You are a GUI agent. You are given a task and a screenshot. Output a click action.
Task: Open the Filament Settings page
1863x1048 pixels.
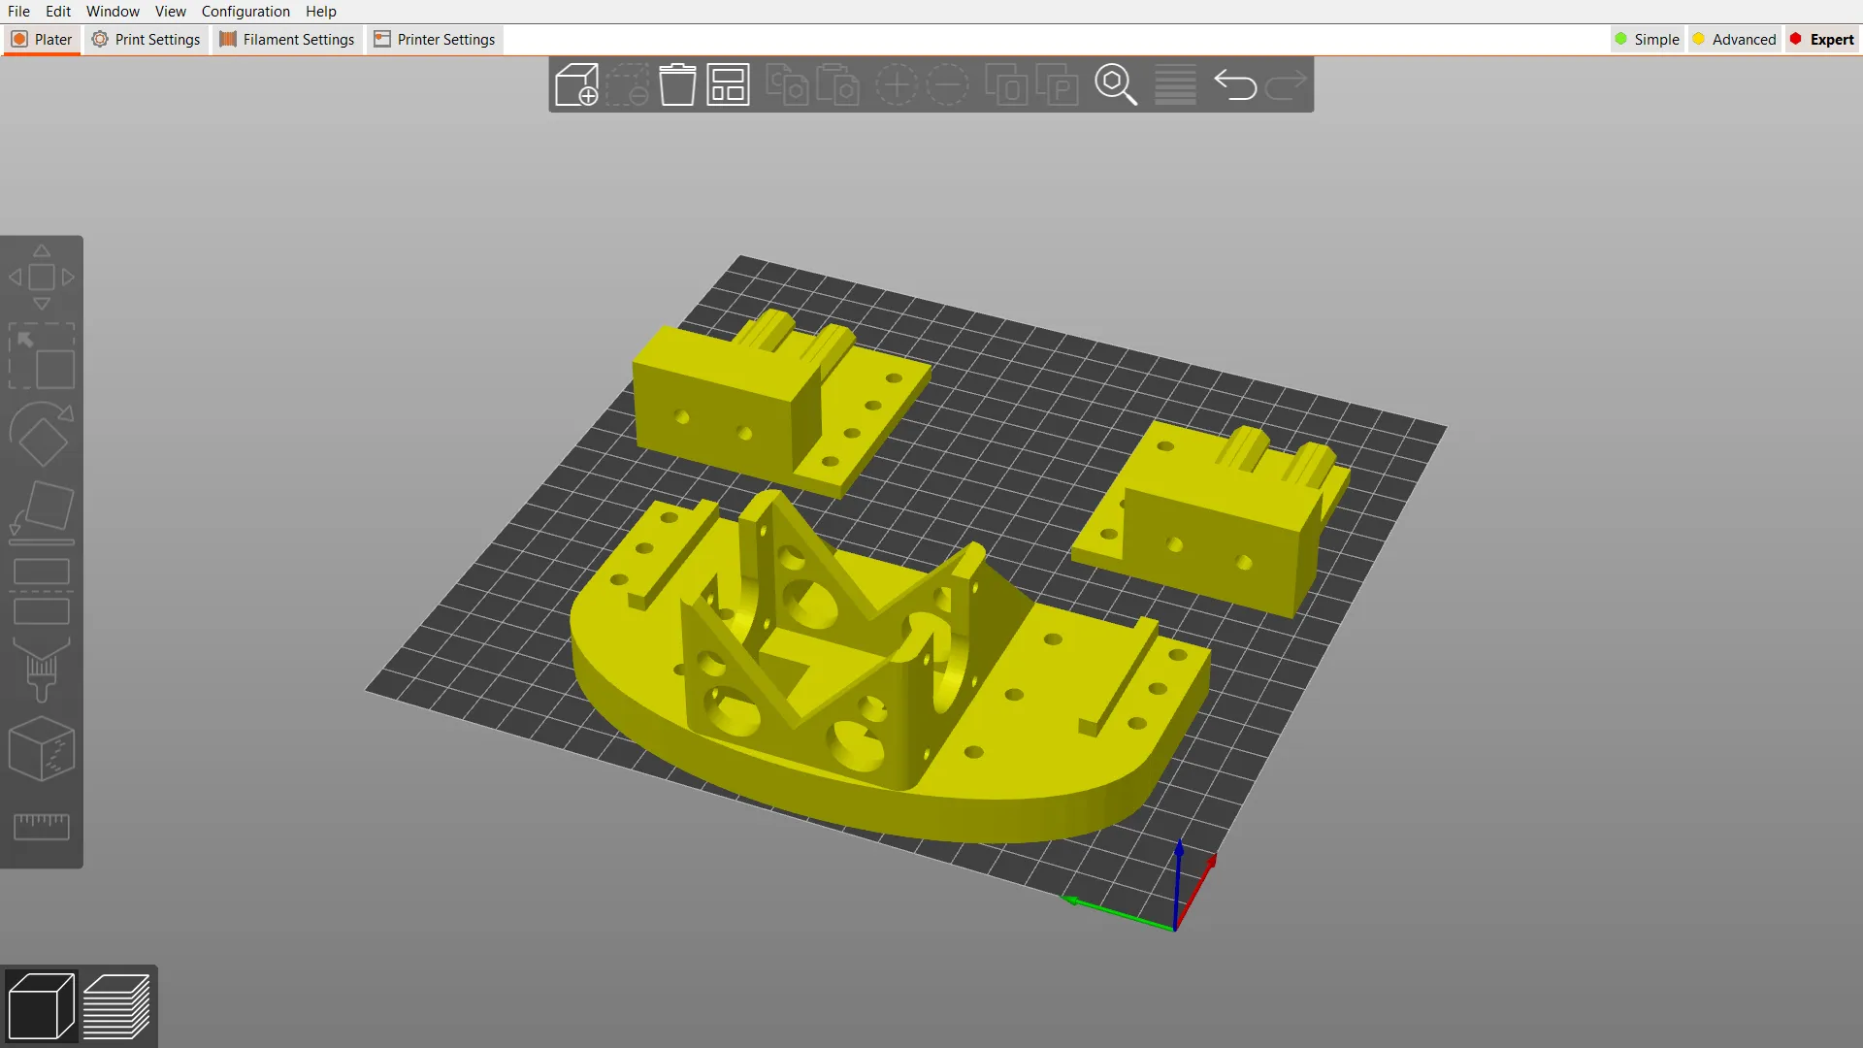click(286, 39)
